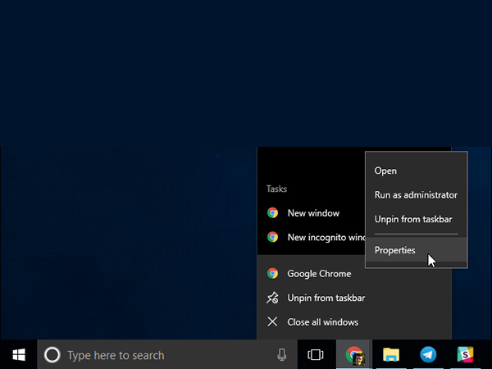Select Close all windows
Viewport: 492px width, 369px height.
(322, 322)
